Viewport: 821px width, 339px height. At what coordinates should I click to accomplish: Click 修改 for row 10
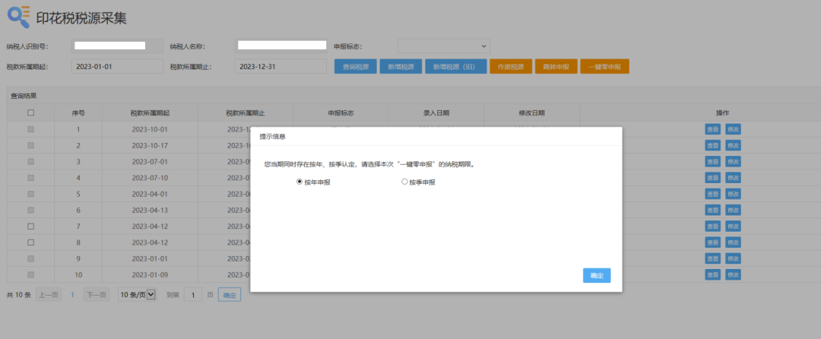click(733, 274)
